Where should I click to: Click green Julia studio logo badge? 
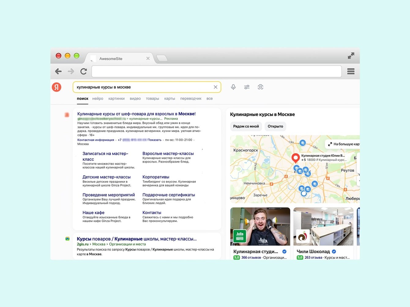[x=240, y=236]
